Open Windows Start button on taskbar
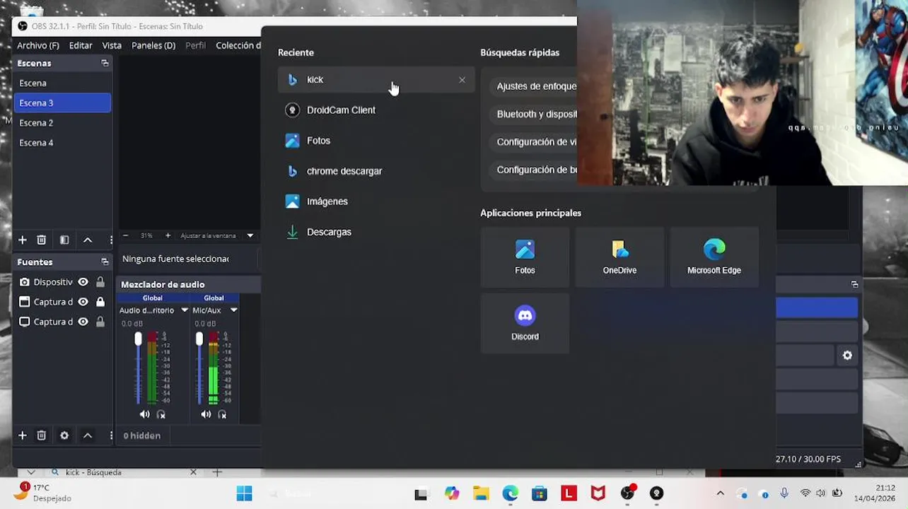Screen dimensions: 908x509 [x=244, y=493]
